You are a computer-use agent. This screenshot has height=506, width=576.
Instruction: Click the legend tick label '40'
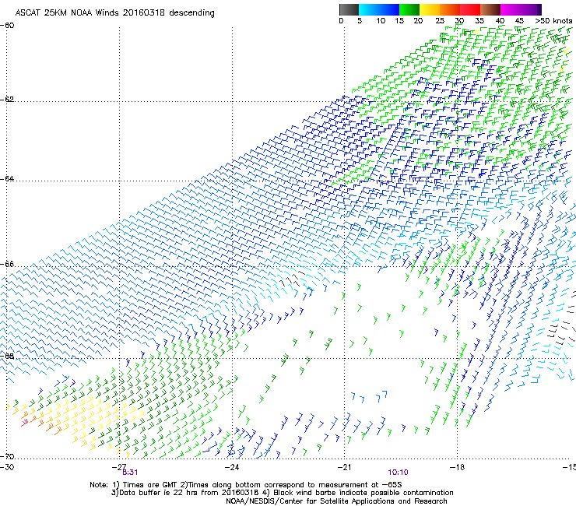(500, 21)
